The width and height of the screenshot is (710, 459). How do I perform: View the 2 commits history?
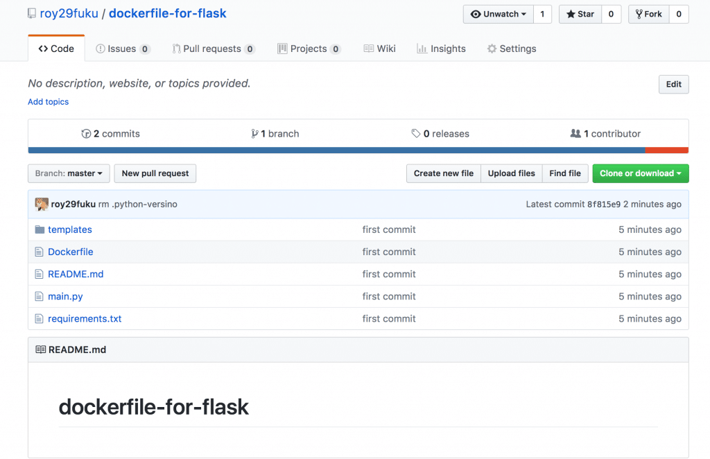coord(111,134)
